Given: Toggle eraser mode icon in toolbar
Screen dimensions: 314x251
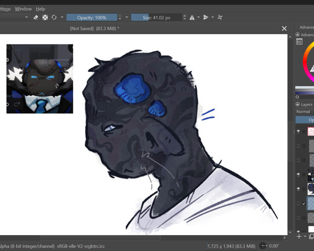Looking at the screenshot, I should (36, 17).
